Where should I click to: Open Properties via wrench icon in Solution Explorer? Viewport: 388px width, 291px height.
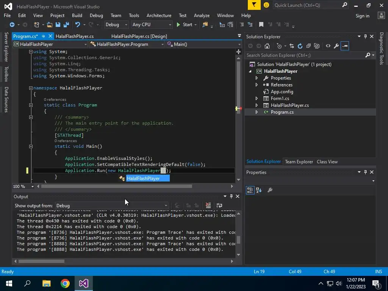(x=336, y=46)
